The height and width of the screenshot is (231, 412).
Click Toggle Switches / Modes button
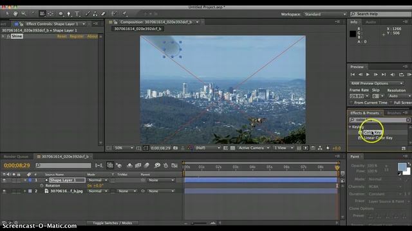point(113,223)
